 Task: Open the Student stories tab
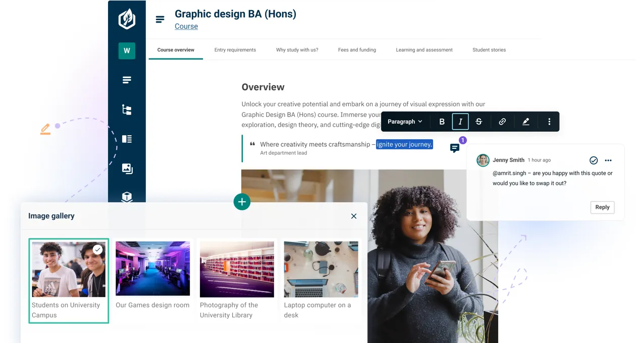(489, 50)
